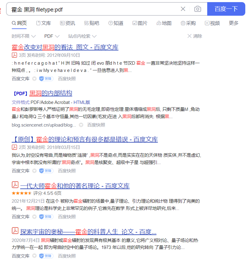Click the date text 2020年7月4日
Viewport: 248px width, 264px height.
point(26,240)
